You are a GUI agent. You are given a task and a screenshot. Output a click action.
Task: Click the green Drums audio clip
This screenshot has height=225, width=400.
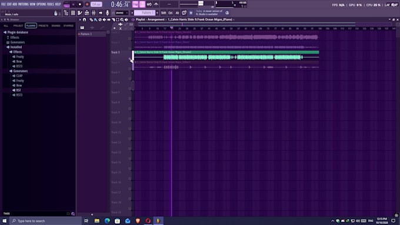point(226,55)
